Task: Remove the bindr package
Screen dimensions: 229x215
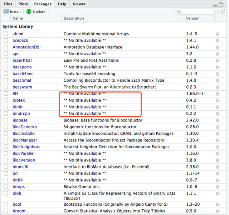Action: pos(218,107)
